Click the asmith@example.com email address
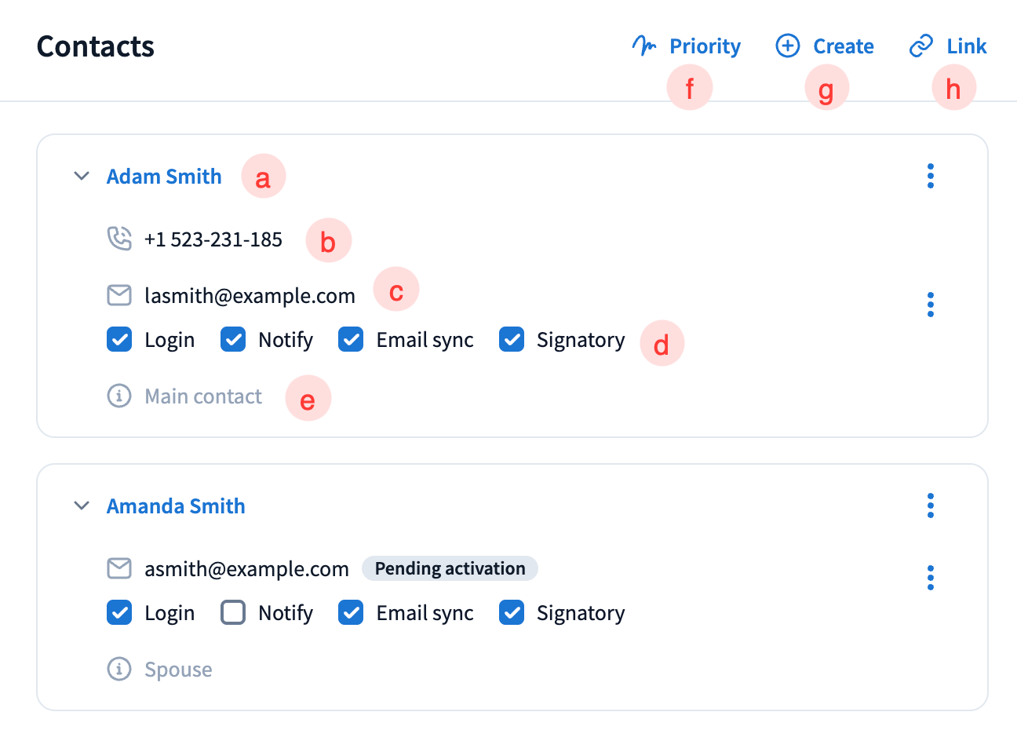Viewport: 1017px width, 741px height. [246, 569]
